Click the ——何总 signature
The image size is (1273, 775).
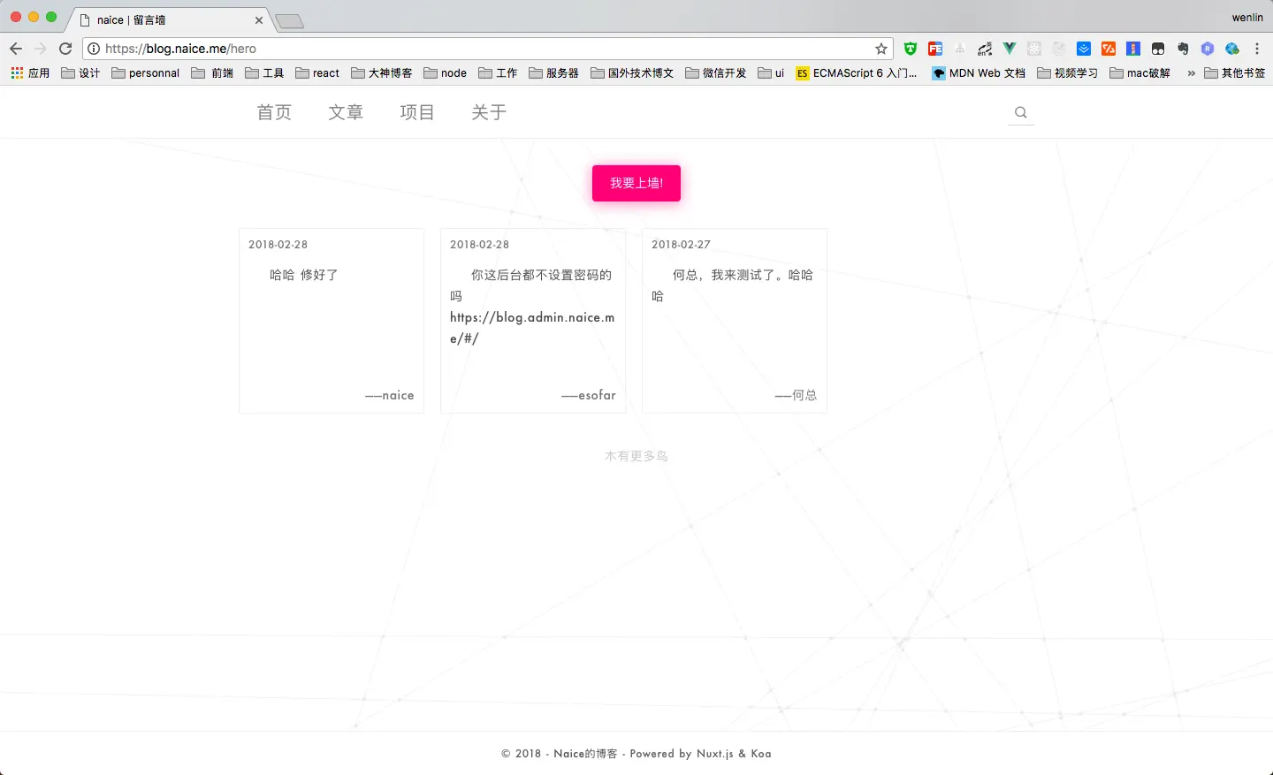(796, 395)
